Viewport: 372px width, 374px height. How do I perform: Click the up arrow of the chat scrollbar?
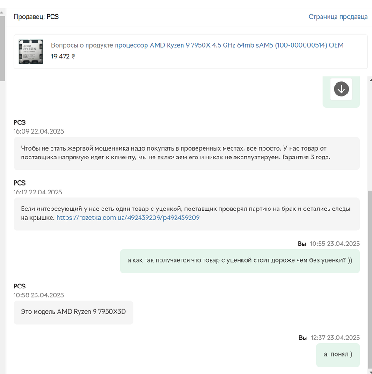coord(370,80)
